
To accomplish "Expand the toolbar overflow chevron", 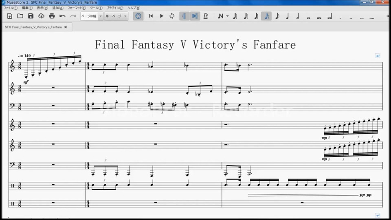I will pyautogui.click(x=388, y=16).
